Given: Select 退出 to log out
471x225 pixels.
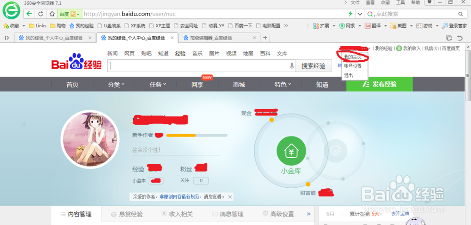Looking at the screenshot, I should tap(349, 75).
